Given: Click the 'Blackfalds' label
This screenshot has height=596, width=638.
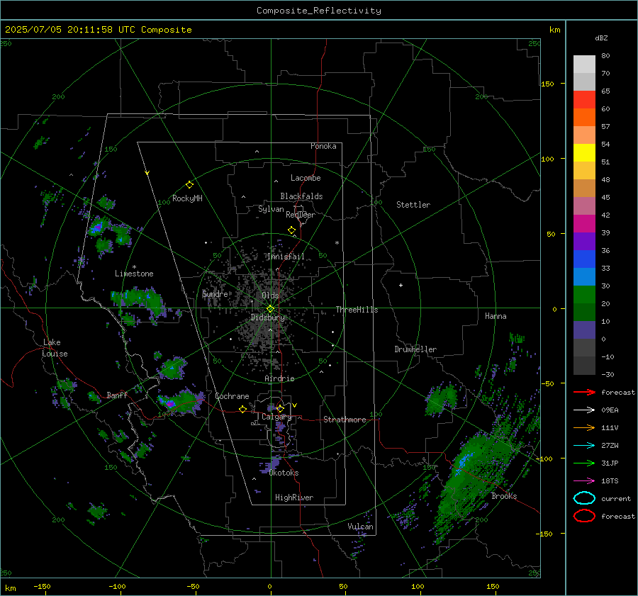Looking at the screenshot, I should 301,196.
